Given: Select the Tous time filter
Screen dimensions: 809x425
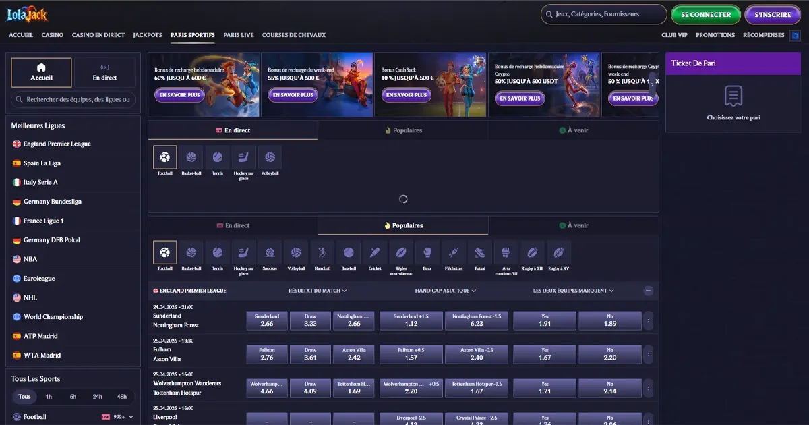Looking at the screenshot, I should [24, 397].
